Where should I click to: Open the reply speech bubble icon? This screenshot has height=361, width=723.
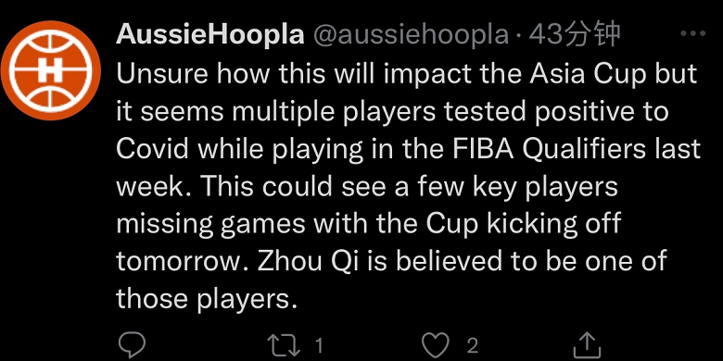point(133,344)
